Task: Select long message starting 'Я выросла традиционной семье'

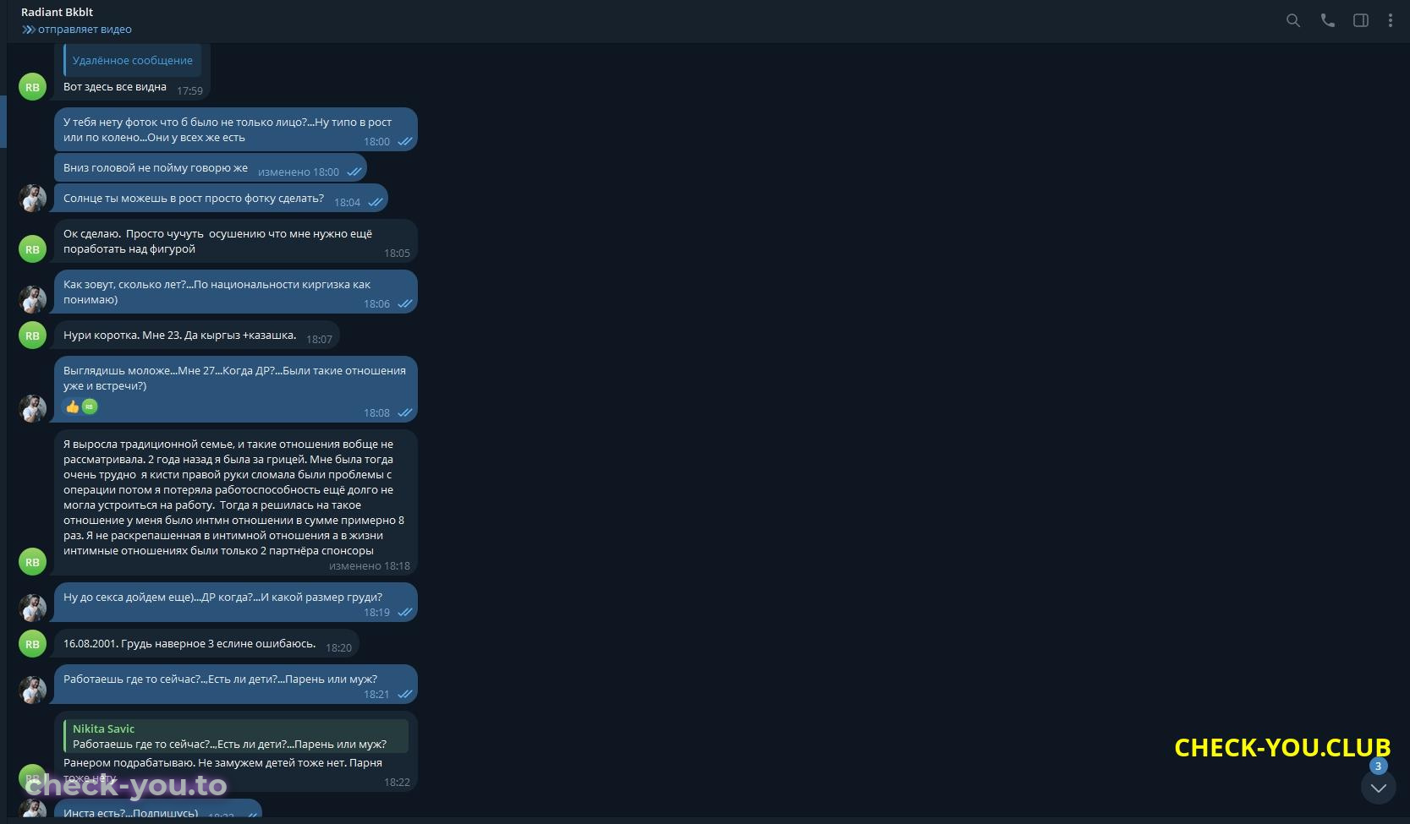Action: tap(236, 503)
